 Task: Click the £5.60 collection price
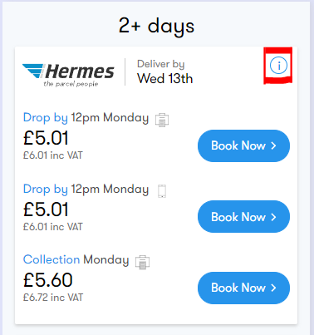(x=48, y=280)
